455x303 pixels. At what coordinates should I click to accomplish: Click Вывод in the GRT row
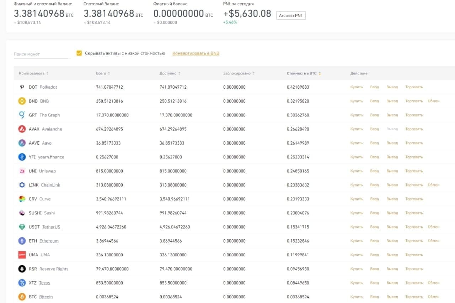point(392,115)
